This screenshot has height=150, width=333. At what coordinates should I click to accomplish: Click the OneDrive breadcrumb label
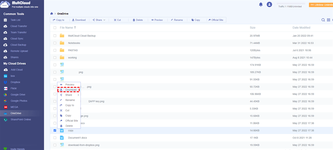click(x=63, y=14)
